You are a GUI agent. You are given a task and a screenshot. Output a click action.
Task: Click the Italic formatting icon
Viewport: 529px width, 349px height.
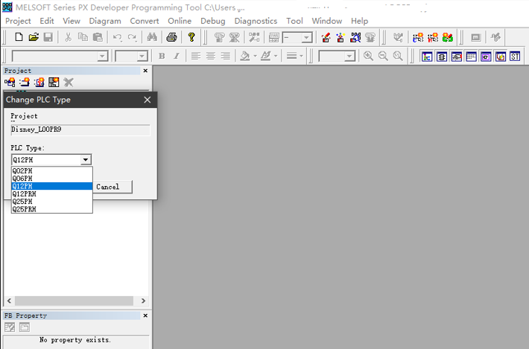pos(177,57)
